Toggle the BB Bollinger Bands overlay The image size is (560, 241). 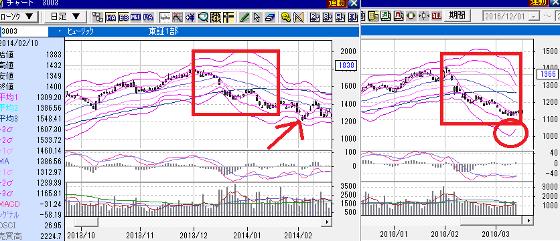[123, 17]
